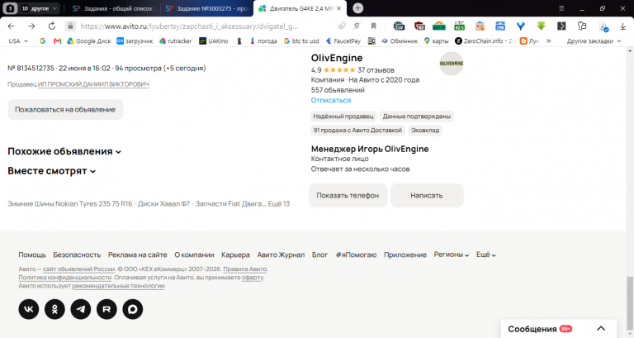Viewport: 634px width, 338px height.
Task: Go forward with the browser forward arrow
Action: pyautogui.click(x=31, y=26)
